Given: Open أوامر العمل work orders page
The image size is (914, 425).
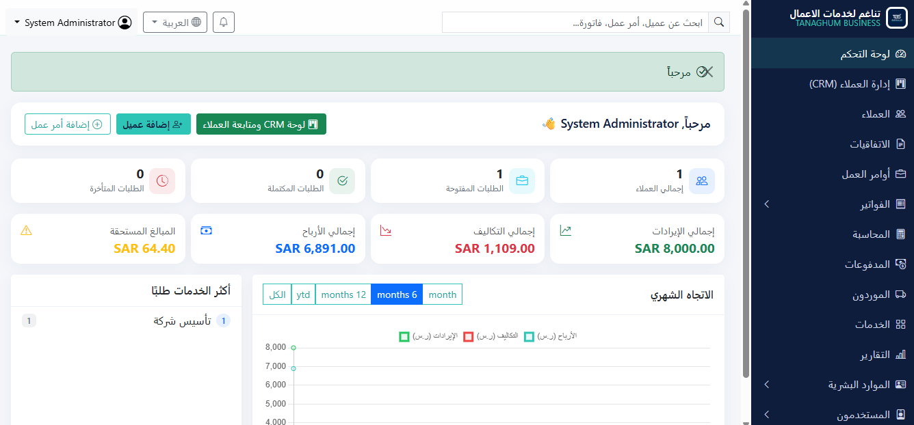Looking at the screenshot, I should pyautogui.click(x=833, y=174).
